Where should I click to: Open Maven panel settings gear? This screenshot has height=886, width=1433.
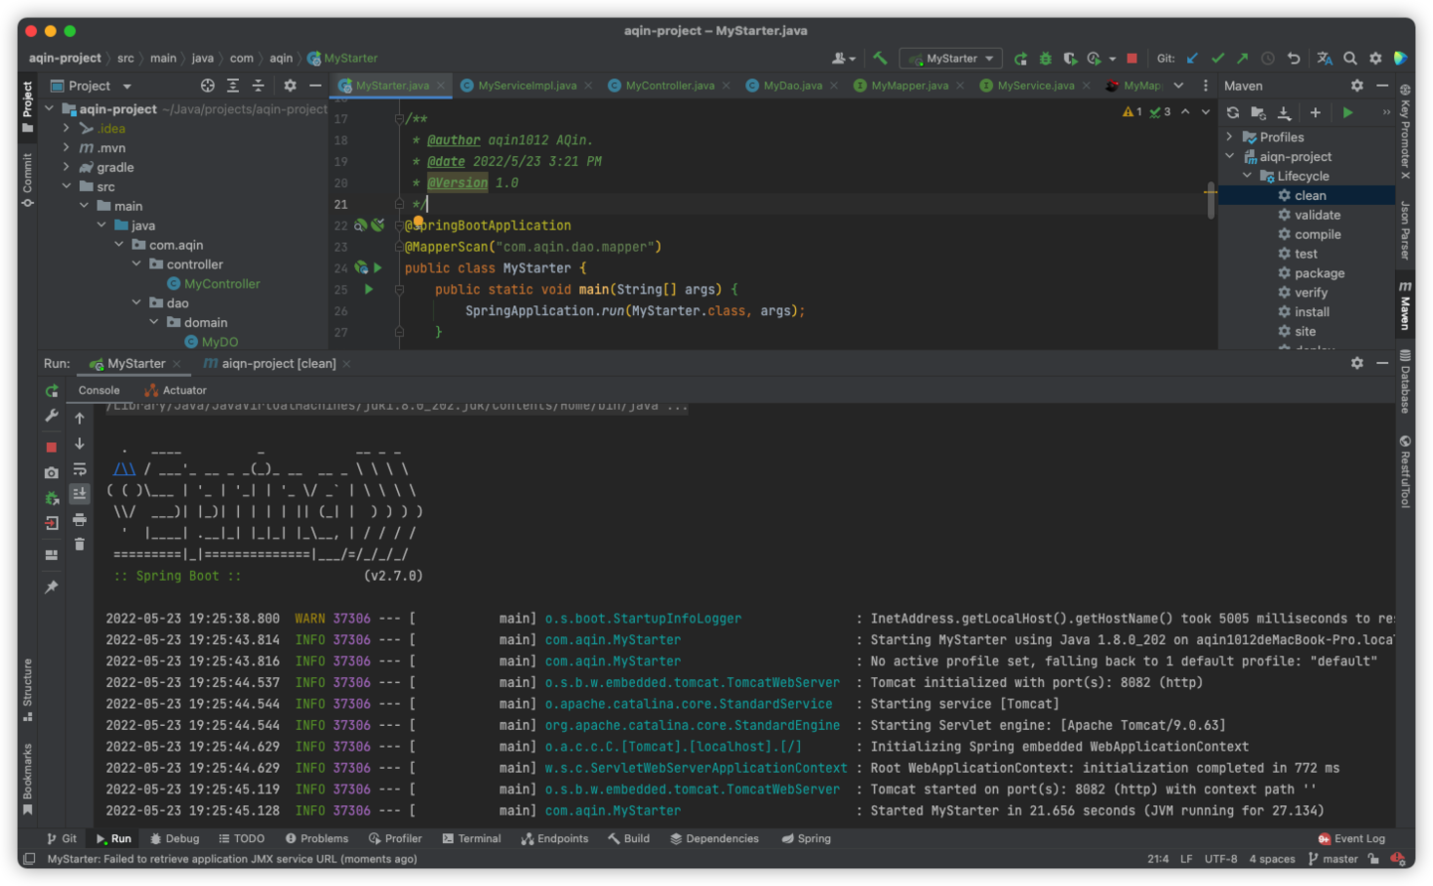click(1356, 86)
